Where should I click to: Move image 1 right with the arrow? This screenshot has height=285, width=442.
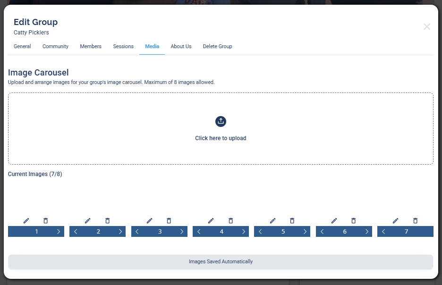point(59,232)
